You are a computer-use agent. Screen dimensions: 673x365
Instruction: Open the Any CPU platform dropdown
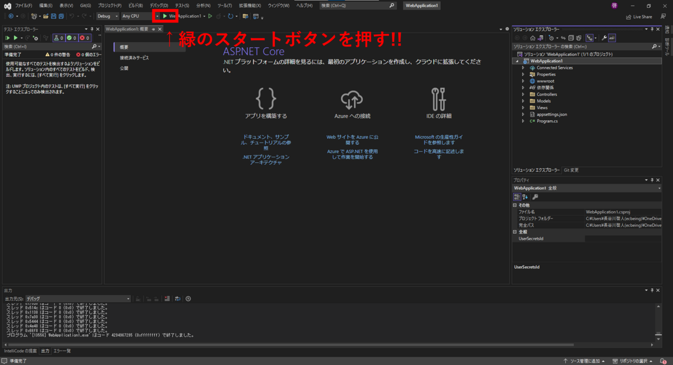click(140, 16)
